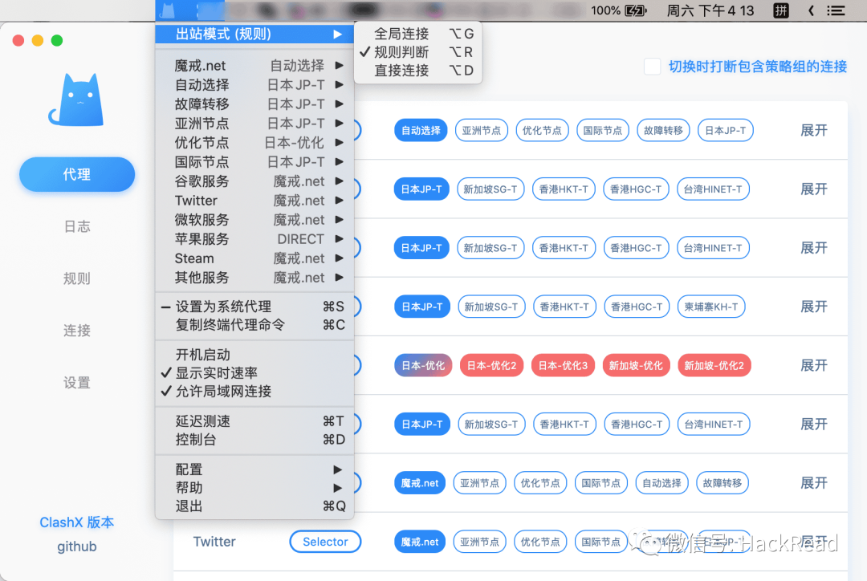
Task: Select 全局连接 outbound mode
Action: tap(417, 34)
